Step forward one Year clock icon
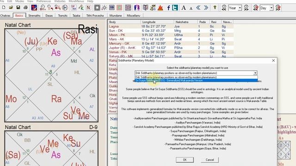Image resolution: width=296 pixels, height=166 pixels. (x=246, y=7)
